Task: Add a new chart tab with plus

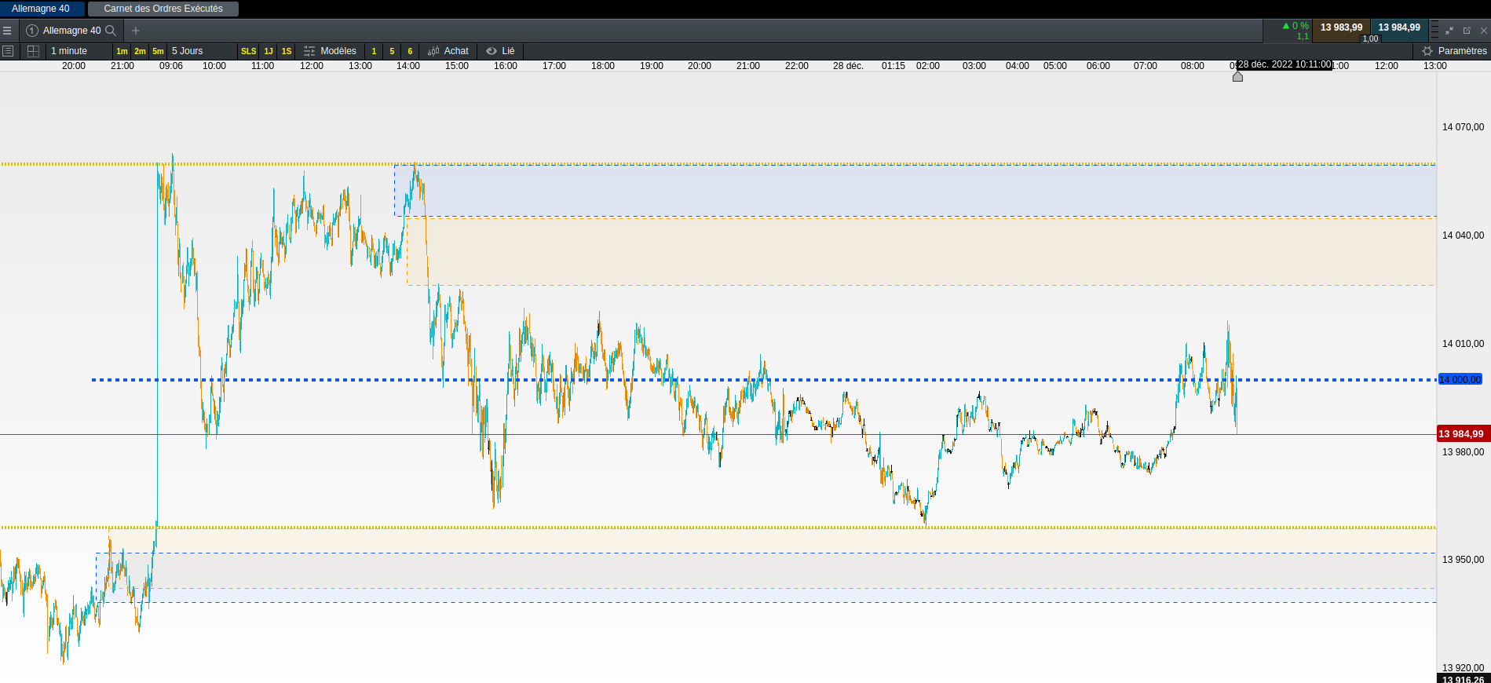Action: click(x=136, y=31)
